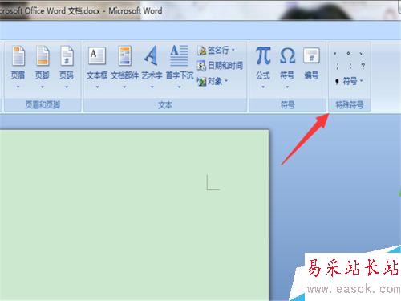Open the 页脚 footer gallery
Image resolution: width=401 pixels, height=301 pixels.
pyautogui.click(x=43, y=67)
